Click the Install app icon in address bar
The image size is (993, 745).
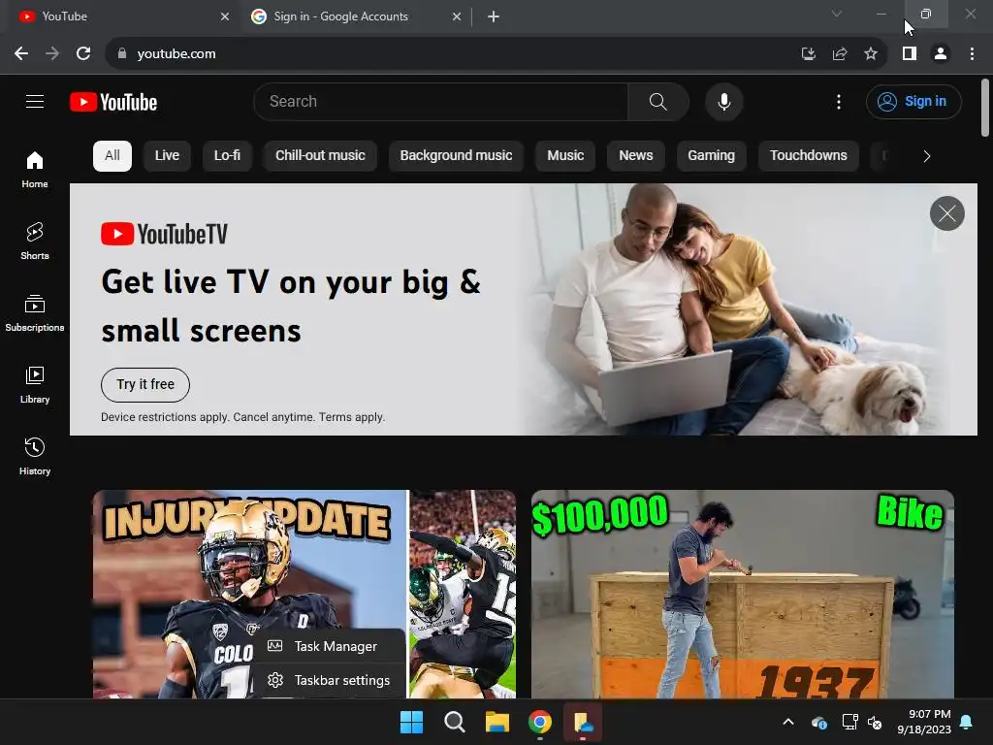click(x=808, y=54)
